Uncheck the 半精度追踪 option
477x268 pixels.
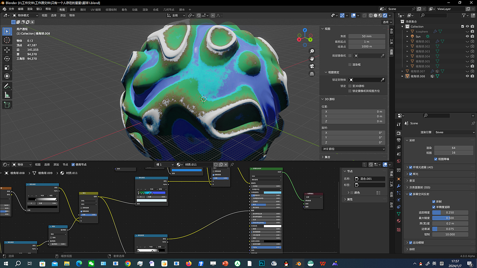click(x=434, y=207)
